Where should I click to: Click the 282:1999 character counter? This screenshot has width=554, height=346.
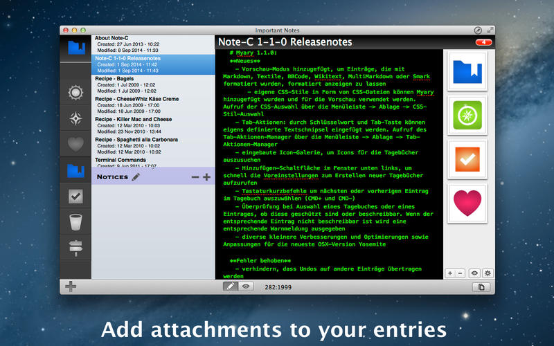click(x=278, y=287)
